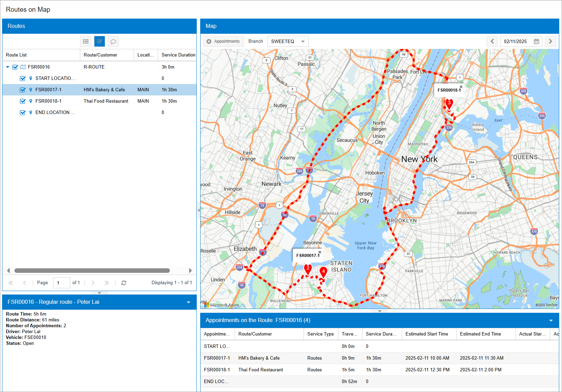This screenshot has height=392, width=562.
Task: Select the END LOC... appointment row
Action: 380,381
